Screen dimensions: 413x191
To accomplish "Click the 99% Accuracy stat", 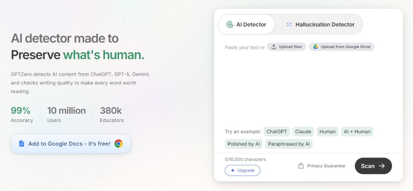I will coord(22,115).
